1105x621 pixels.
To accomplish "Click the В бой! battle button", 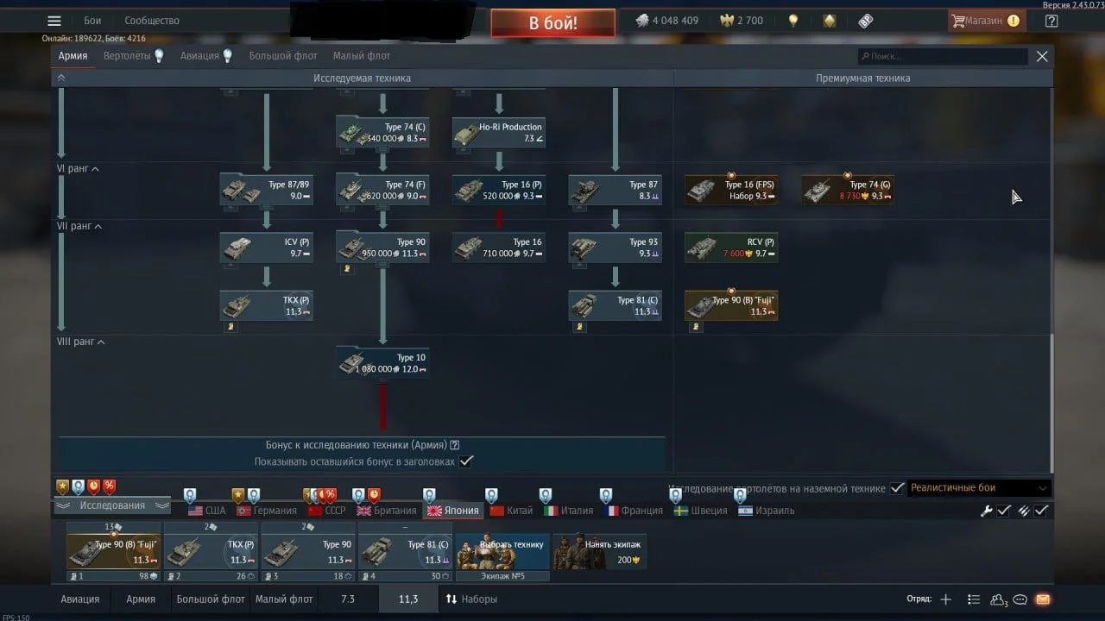I will pyautogui.click(x=552, y=23).
